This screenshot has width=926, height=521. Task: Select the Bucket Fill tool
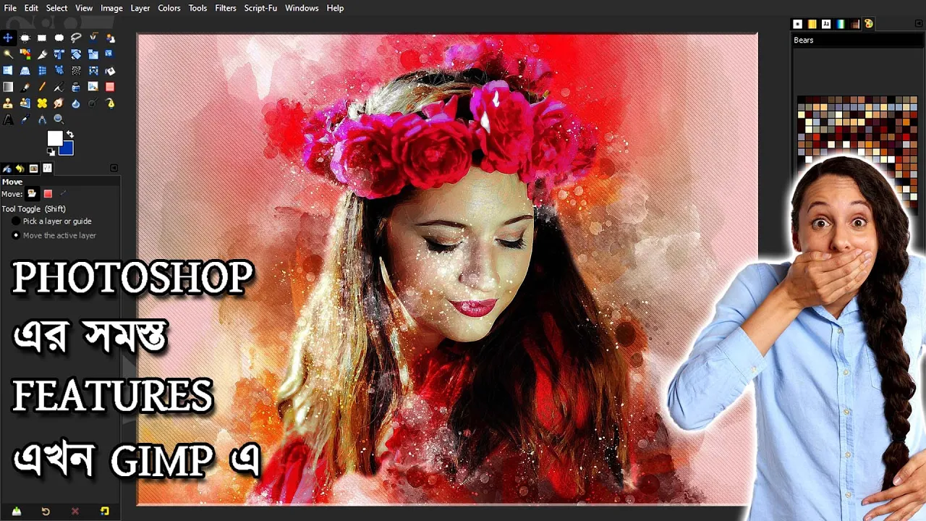[110, 71]
